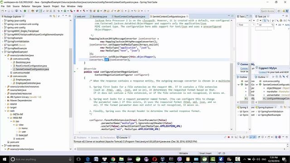This screenshot has width=290, height=163.
Task: Click the console horizontal scrollbar thumb
Action: [x=129, y=149]
